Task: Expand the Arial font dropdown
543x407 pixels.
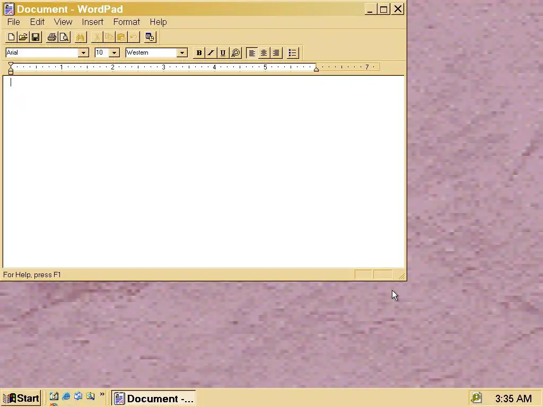Action: tap(83, 52)
